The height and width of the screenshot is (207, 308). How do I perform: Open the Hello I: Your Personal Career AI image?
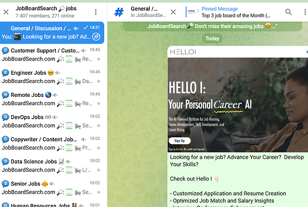pos(238,105)
